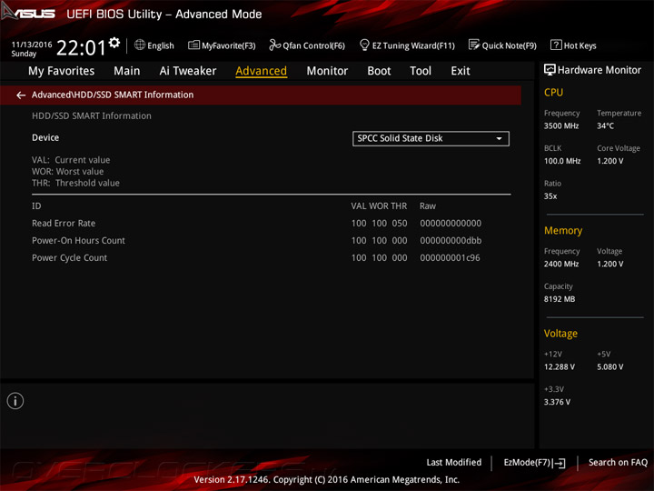Click the MyFavorite list icon
The width and height of the screenshot is (654, 491).
click(x=193, y=45)
